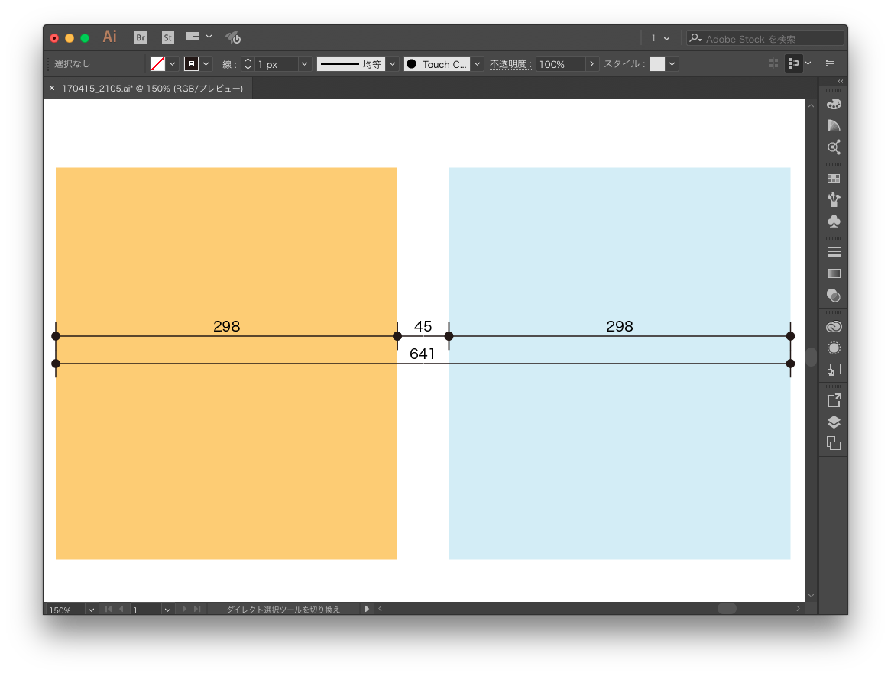This screenshot has width=891, height=676.
Task: Open the Color Guide panel
Action: (x=834, y=125)
